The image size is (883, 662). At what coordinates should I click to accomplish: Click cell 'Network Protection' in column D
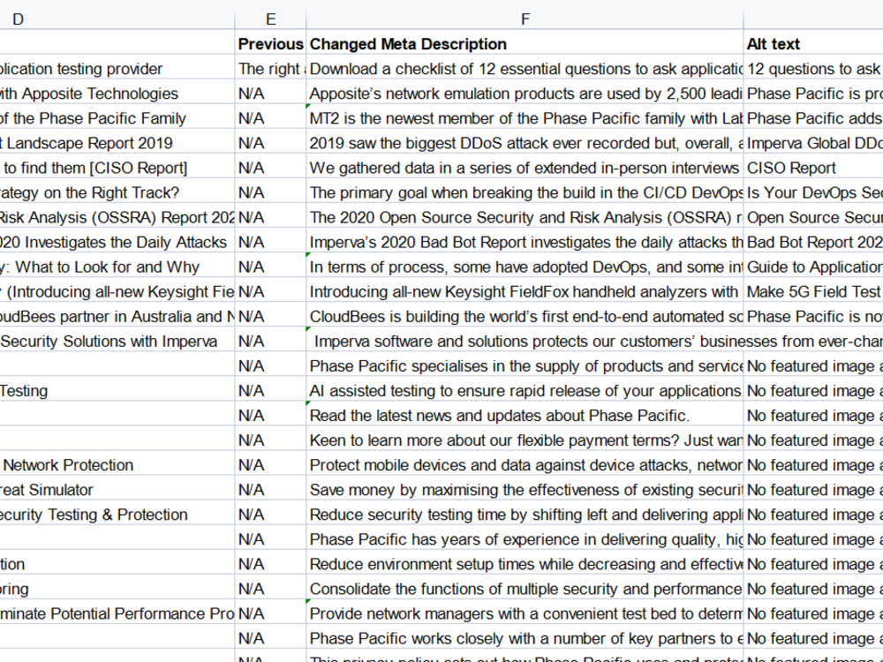(x=117, y=465)
